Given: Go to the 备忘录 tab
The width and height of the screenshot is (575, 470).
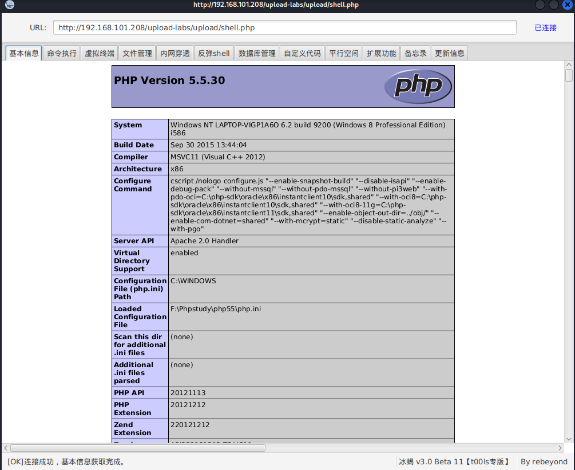Looking at the screenshot, I should [415, 54].
